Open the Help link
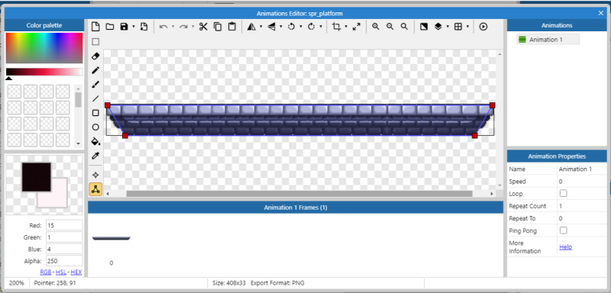The height and width of the screenshot is (293, 611). pyautogui.click(x=565, y=246)
